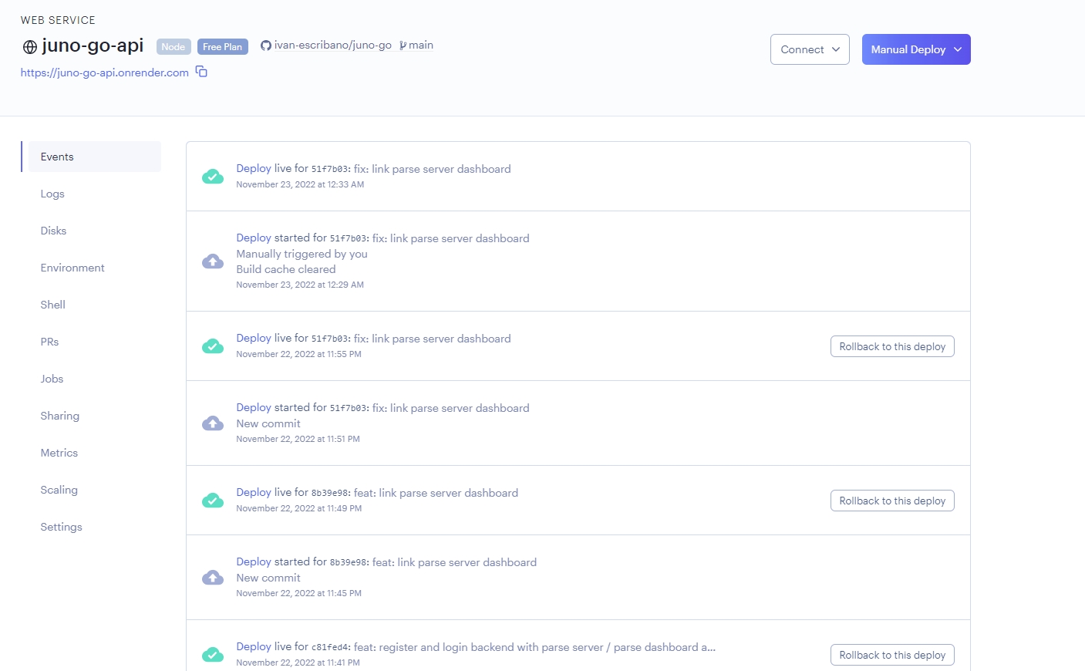Click the Node badge
Viewport: 1085px width, 671px height.
point(174,47)
